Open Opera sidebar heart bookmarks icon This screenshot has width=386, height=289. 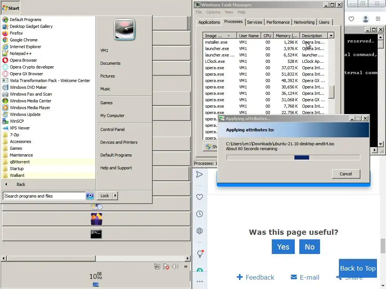200,197
